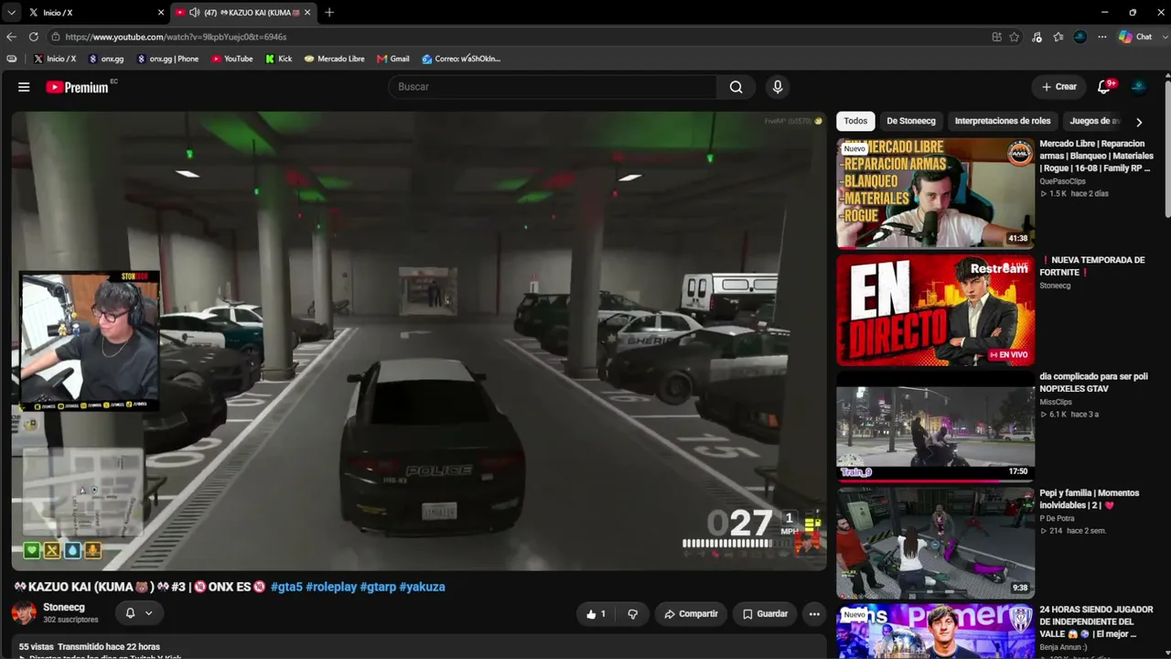Viewport: 1171px width, 659px height.
Task: Open the tab search dropdown arrow
Action: pos(11,13)
